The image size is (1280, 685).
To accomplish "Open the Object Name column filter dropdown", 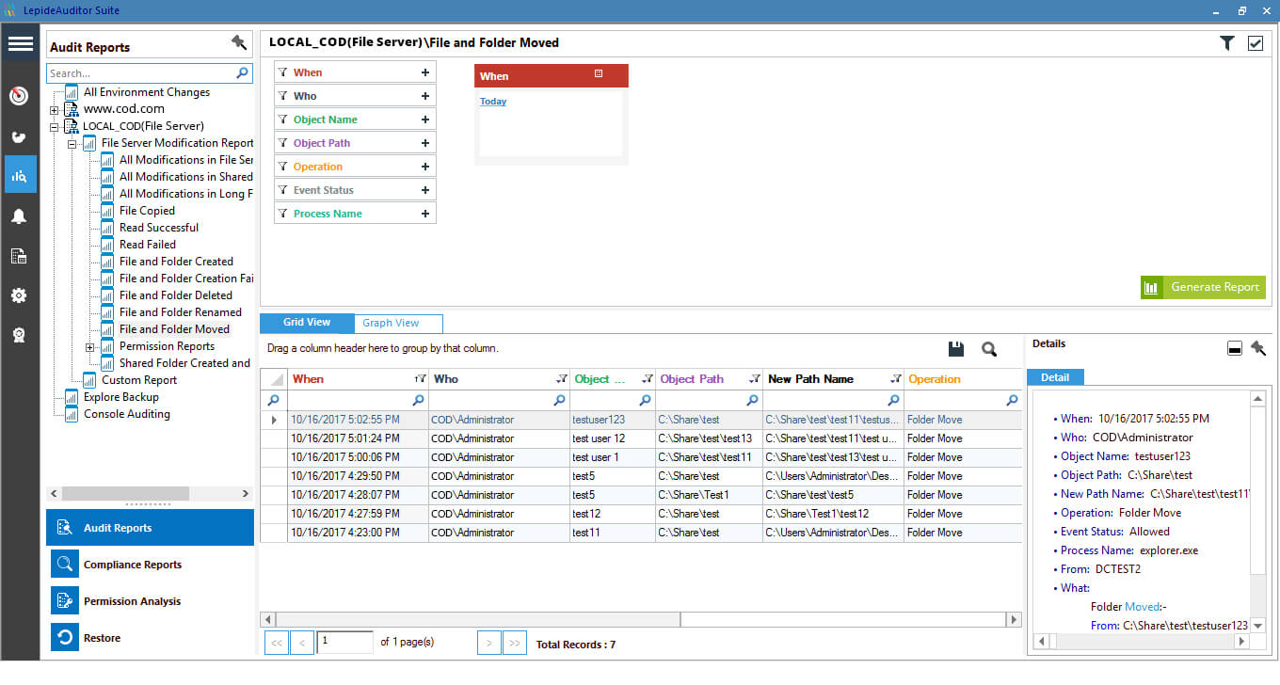I will pos(648,378).
